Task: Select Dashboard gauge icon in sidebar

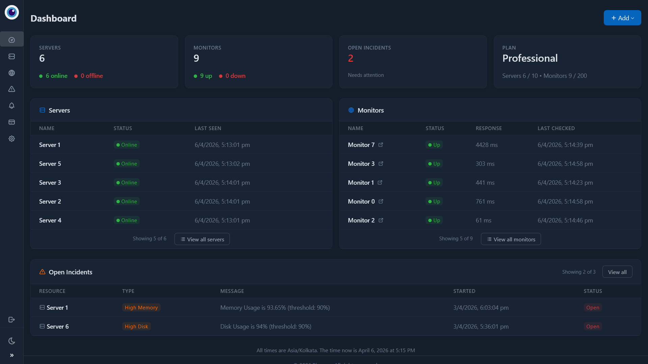Action: (11, 40)
